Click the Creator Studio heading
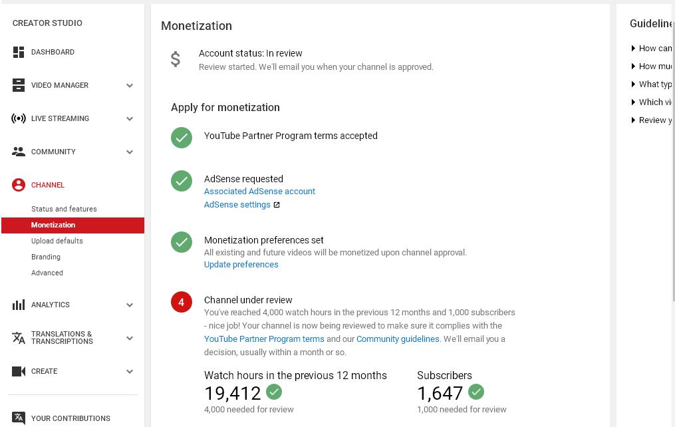Image resolution: width=675 pixels, height=427 pixels. pyautogui.click(x=47, y=23)
